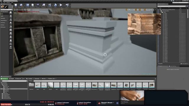Switch to the World Settings tab

[173, 66]
